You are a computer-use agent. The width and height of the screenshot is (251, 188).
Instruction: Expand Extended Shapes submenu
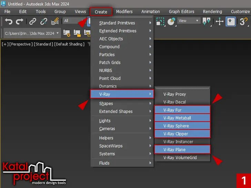click(122, 112)
